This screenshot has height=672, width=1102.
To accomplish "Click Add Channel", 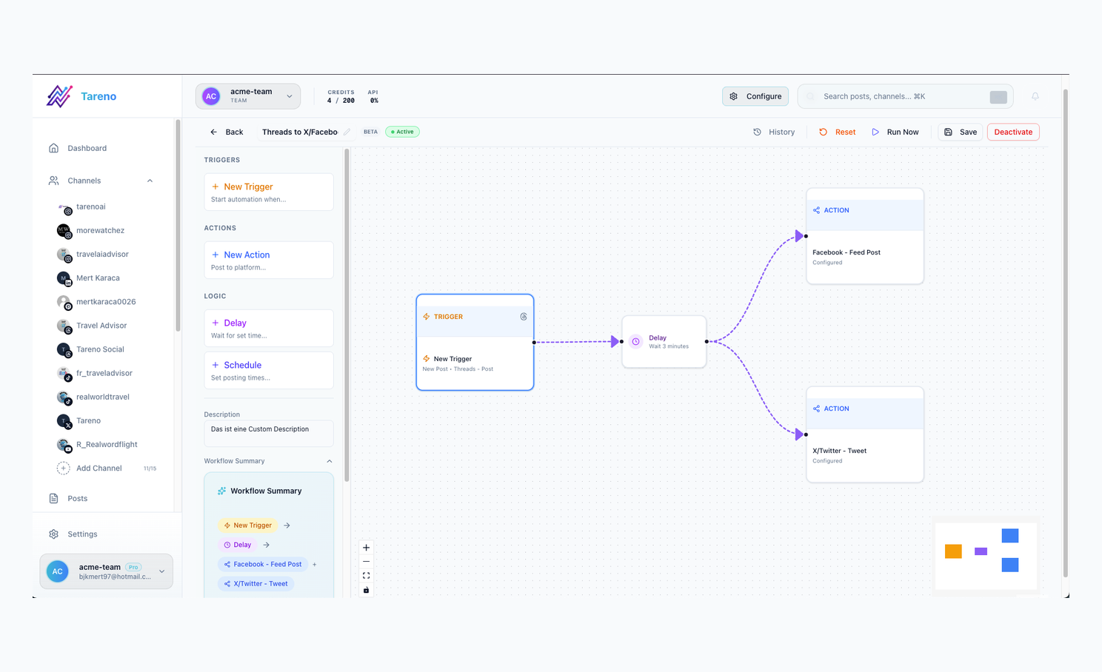I will (98, 468).
